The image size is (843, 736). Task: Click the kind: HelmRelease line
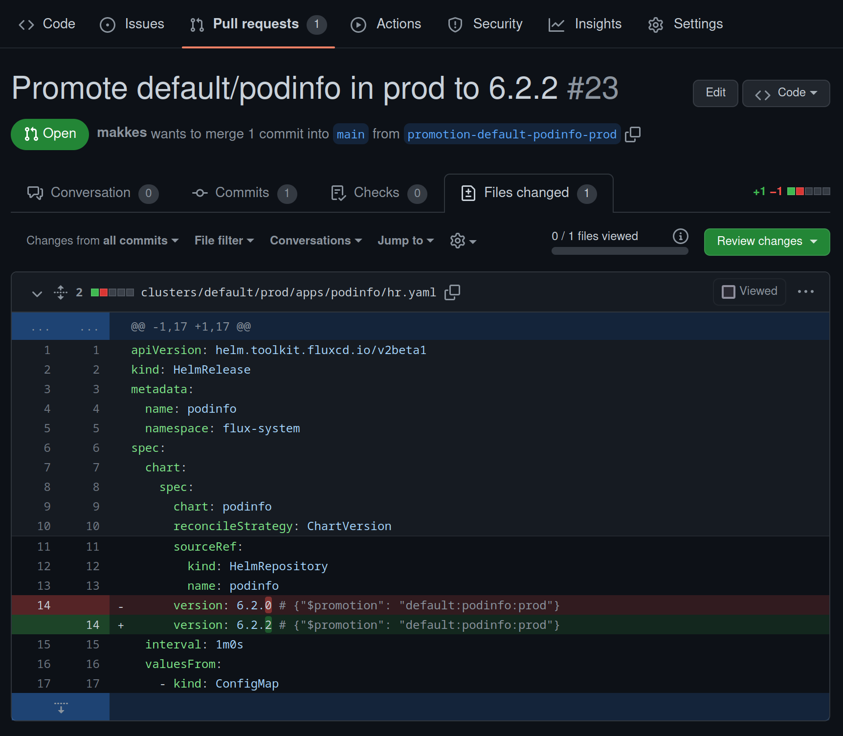click(469, 370)
